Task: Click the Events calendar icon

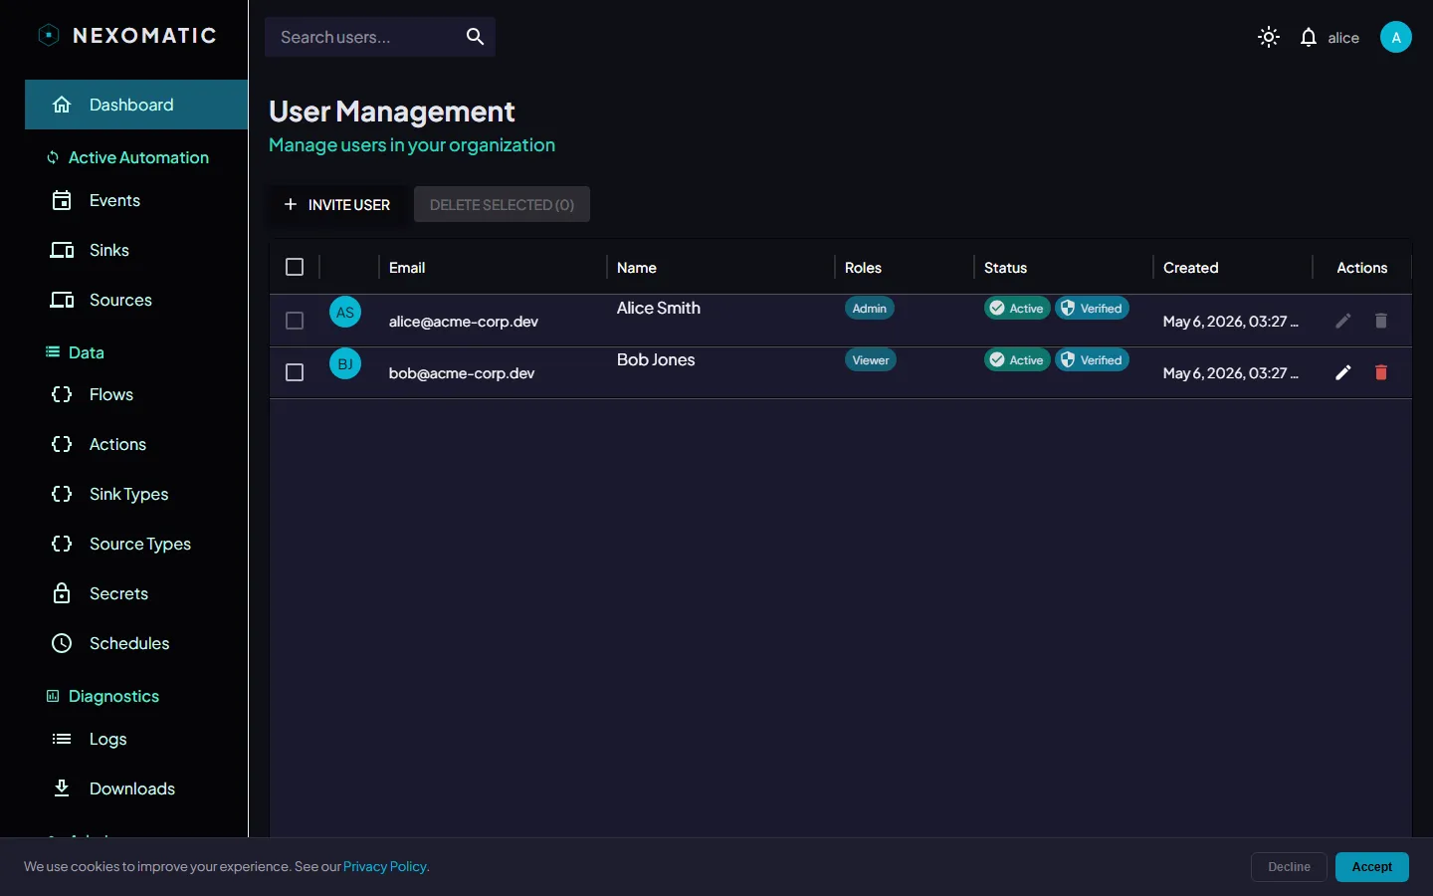Action: click(x=62, y=200)
